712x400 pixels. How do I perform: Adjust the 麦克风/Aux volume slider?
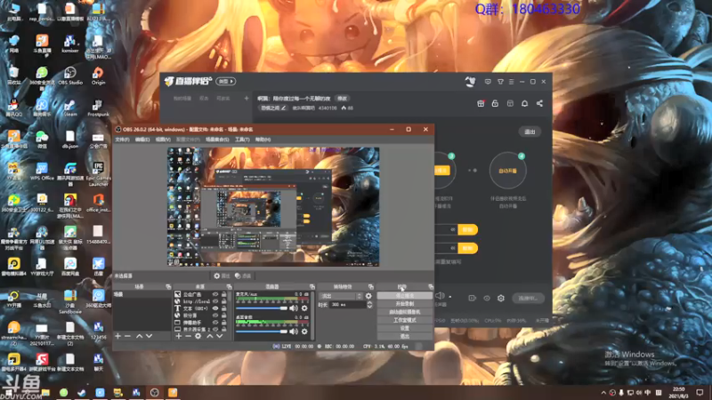click(x=262, y=308)
